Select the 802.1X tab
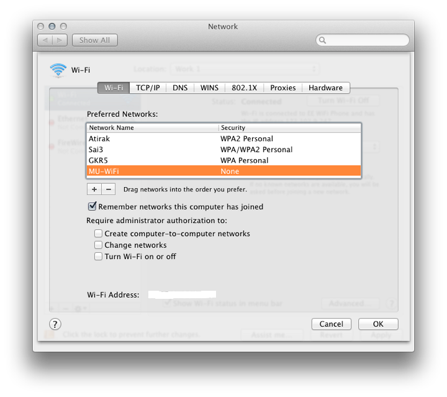This screenshot has width=447, height=397. coord(245,88)
